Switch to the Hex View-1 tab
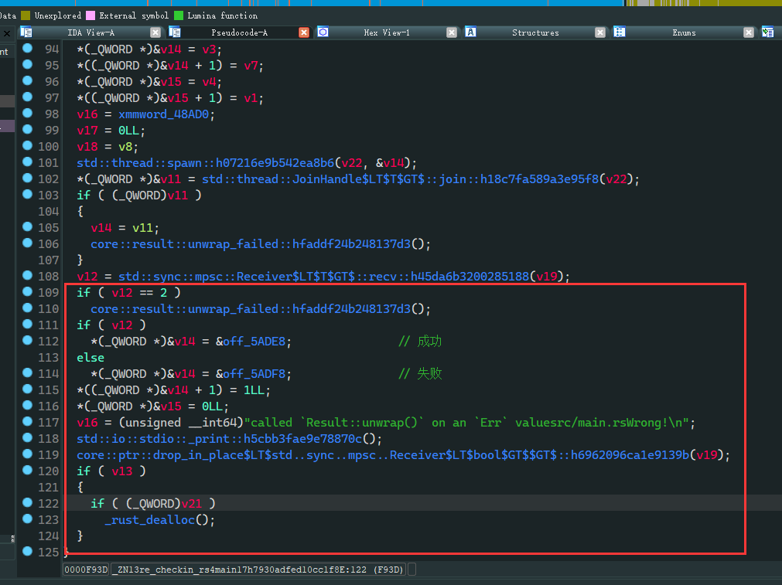The height and width of the screenshot is (585, 782). pyautogui.click(x=387, y=32)
